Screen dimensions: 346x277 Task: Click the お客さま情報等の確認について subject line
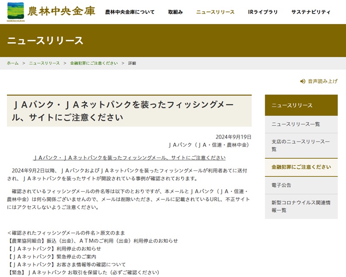click(x=67, y=264)
